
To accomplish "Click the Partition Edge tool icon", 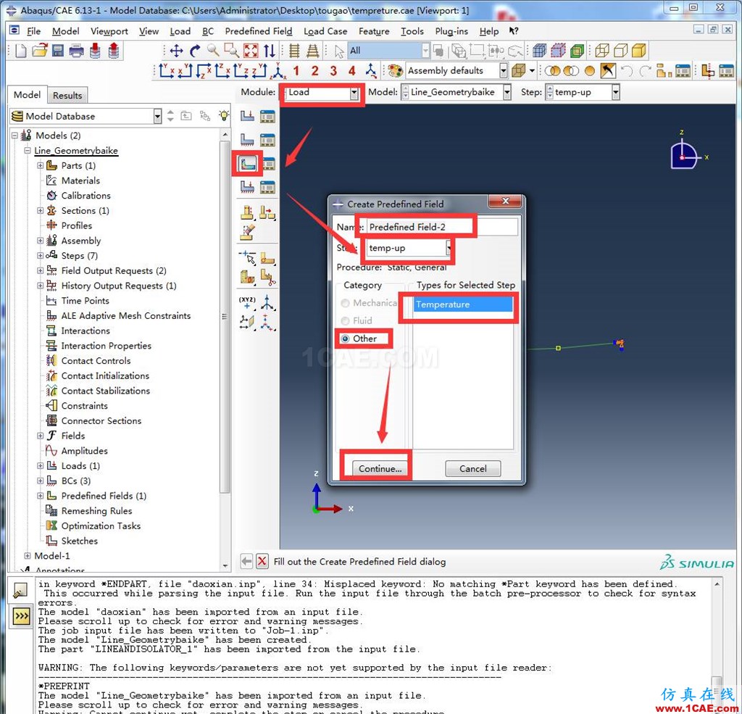I will (x=248, y=257).
